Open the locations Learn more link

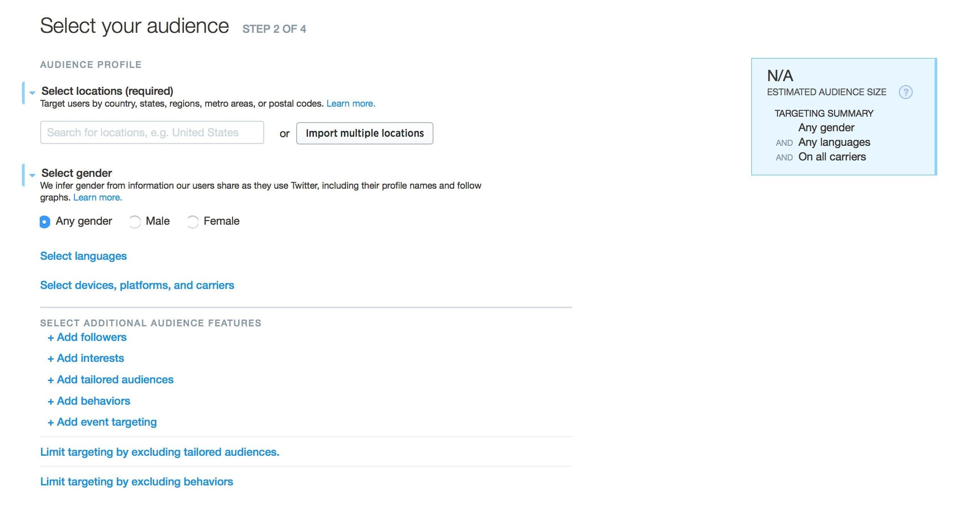[350, 103]
